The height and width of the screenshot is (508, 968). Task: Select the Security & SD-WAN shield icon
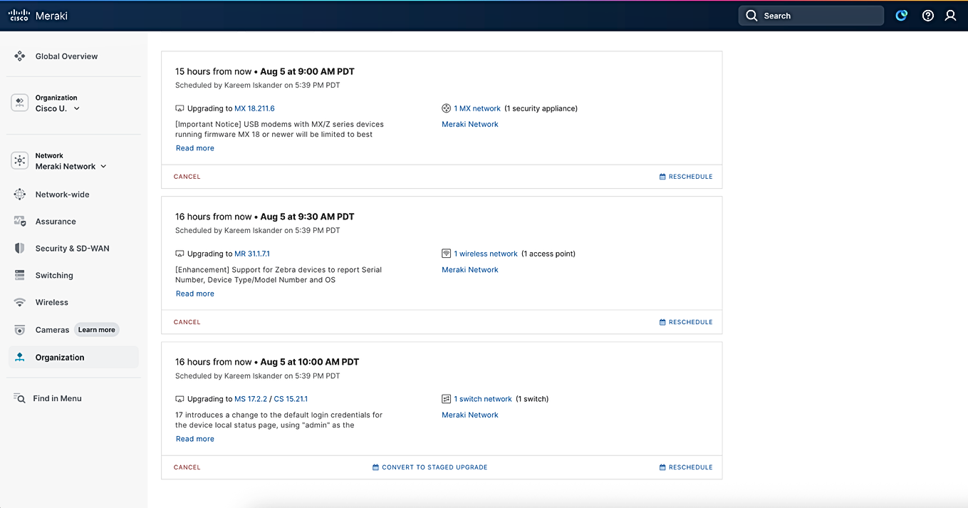click(19, 248)
